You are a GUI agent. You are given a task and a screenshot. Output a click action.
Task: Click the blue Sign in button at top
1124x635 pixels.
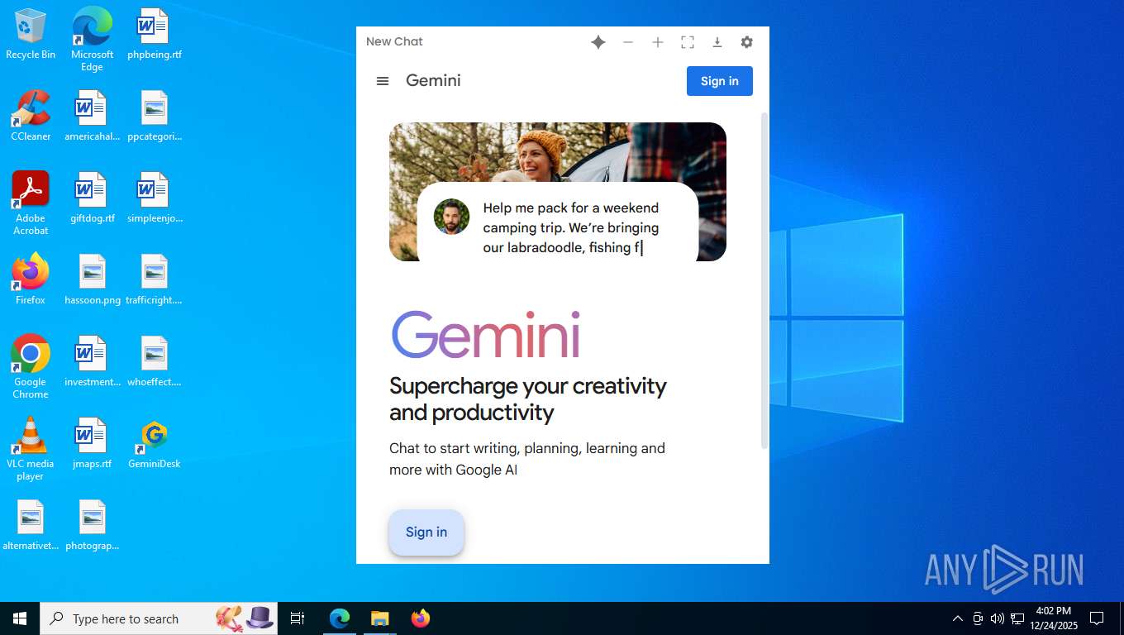click(x=720, y=81)
